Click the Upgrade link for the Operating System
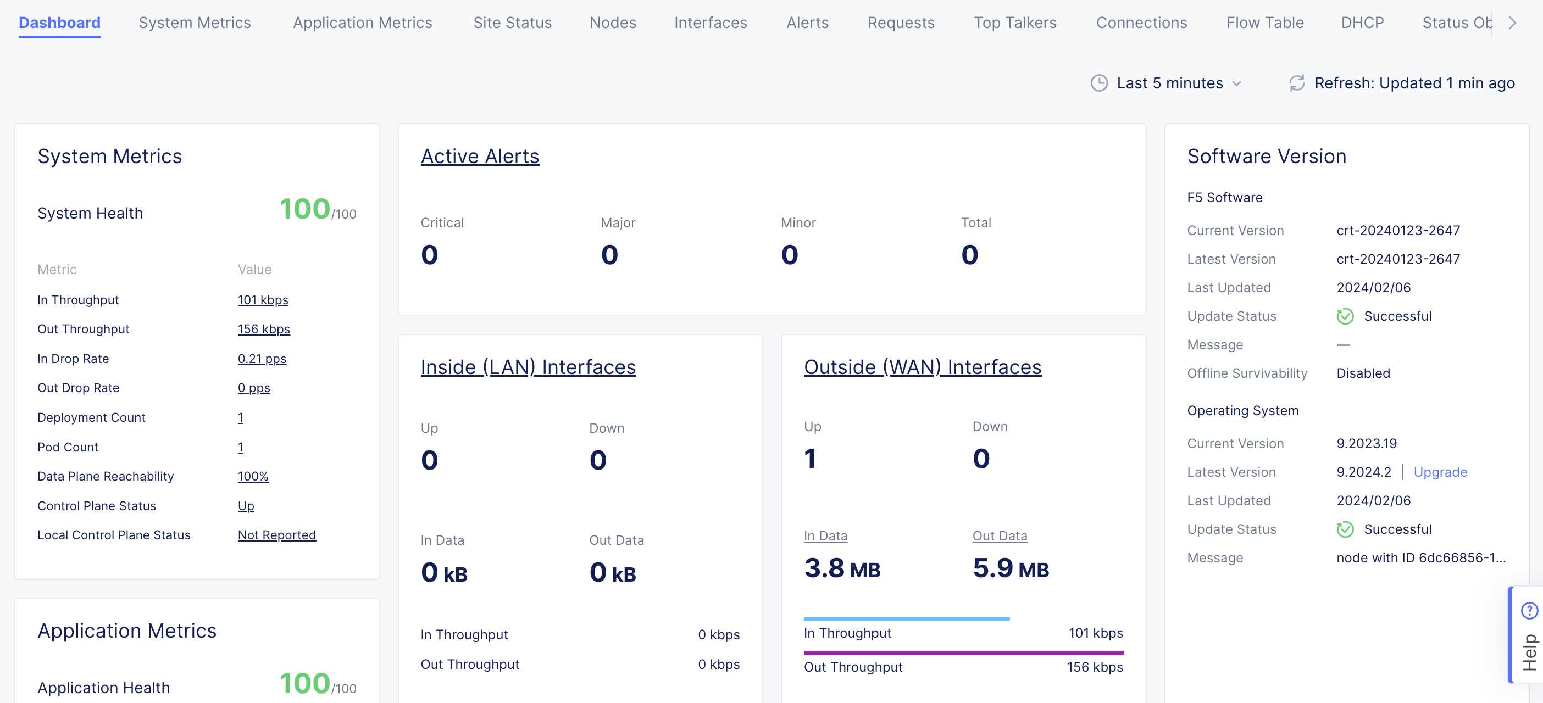The width and height of the screenshot is (1543, 703). point(1441,472)
